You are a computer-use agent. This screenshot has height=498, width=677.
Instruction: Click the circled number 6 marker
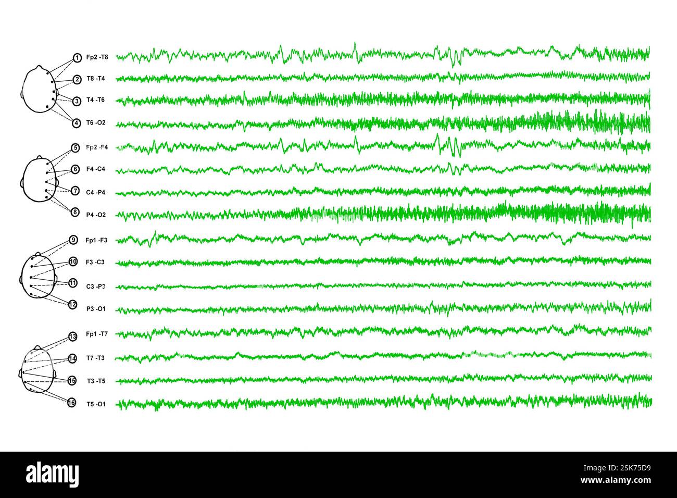pos(76,169)
